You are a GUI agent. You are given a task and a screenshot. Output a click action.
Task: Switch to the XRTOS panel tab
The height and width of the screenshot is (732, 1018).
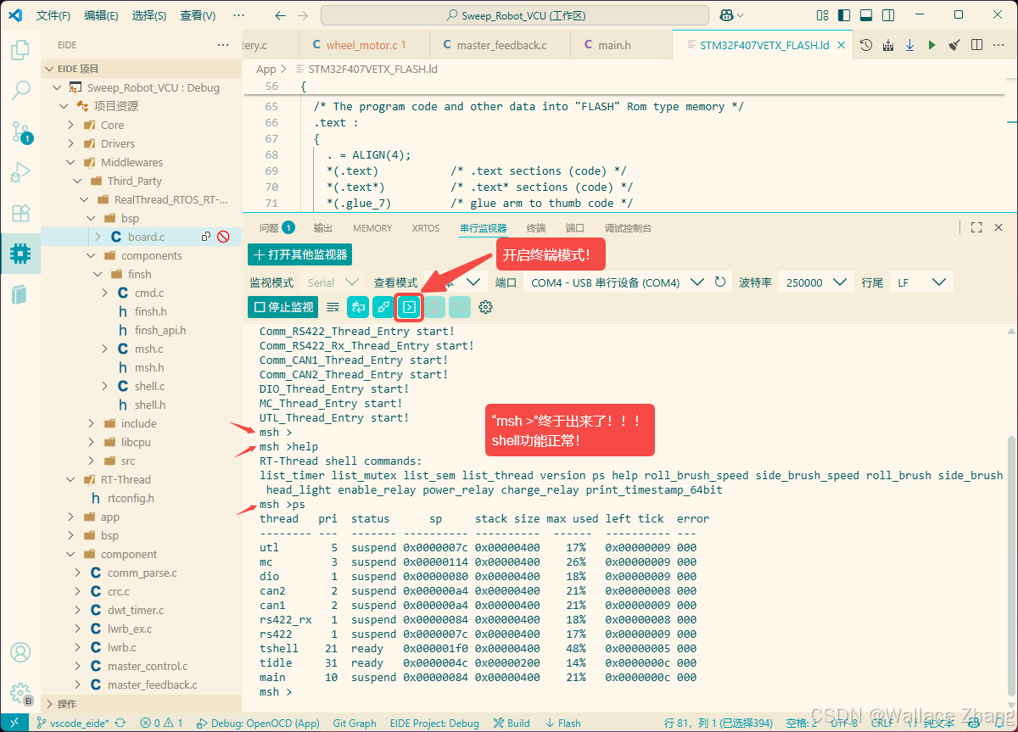pos(426,227)
